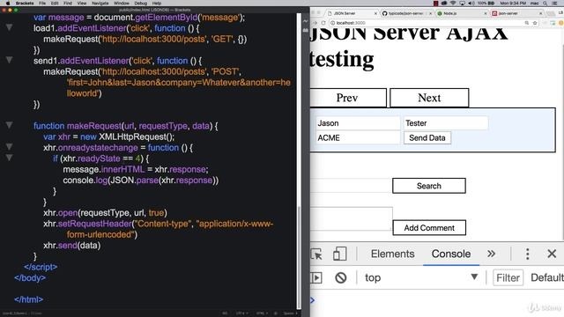Image resolution: width=564 pixels, height=317 pixels.
Task: Show more DevTools tabs chevron
Action: click(491, 254)
